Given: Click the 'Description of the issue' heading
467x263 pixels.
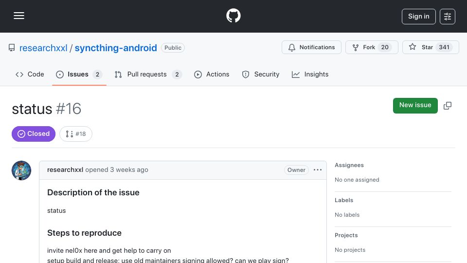Looking at the screenshot, I should click(93, 193).
